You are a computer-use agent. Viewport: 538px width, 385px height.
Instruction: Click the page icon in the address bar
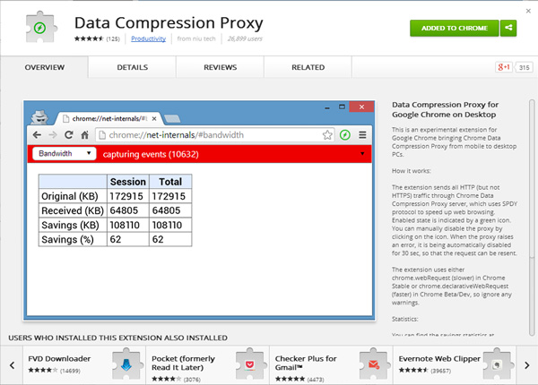pyautogui.click(x=102, y=135)
